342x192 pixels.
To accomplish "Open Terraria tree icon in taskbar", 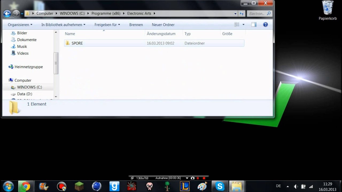I will point(167,186).
